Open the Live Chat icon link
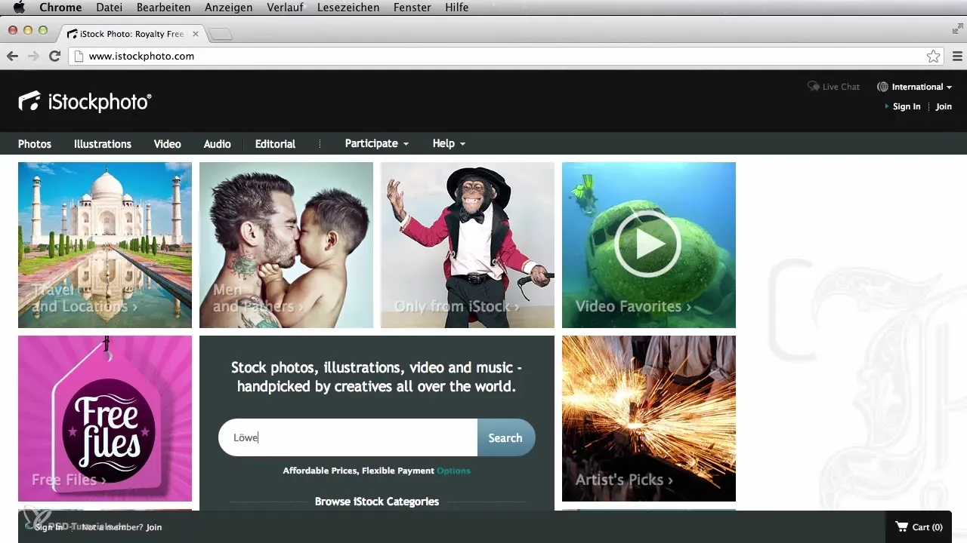The width and height of the screenshot is (967, 543). 814,87
